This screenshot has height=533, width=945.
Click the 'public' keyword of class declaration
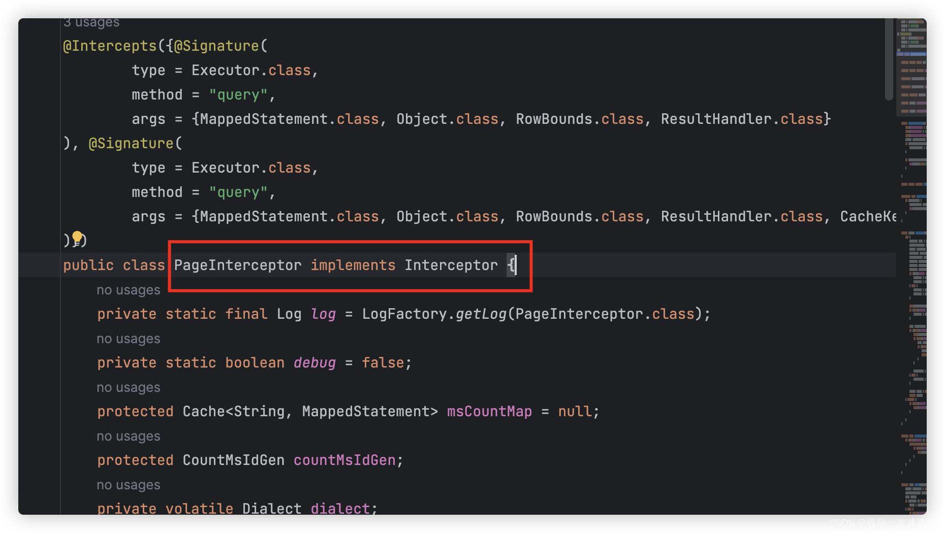tap(88, 265)
